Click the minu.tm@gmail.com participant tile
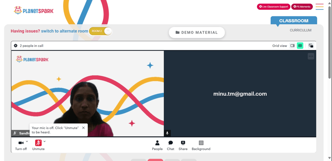332x161 pixels. pos(240,94)
